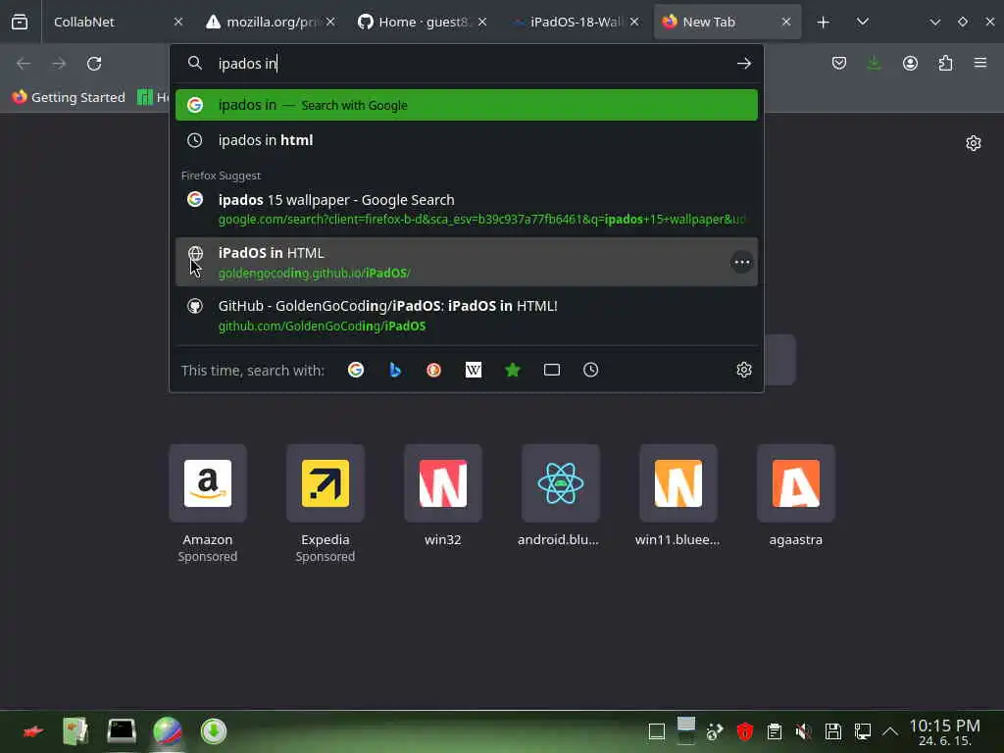Go forward to the next page
The height and width of the screenshot is (753, 1004).
[59, 64]
